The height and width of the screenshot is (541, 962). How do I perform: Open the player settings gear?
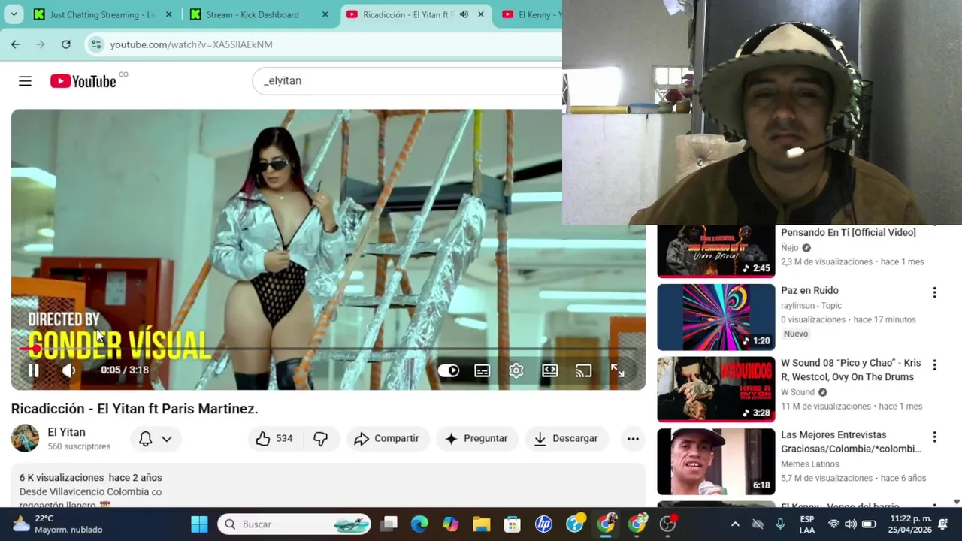[516, 370]
